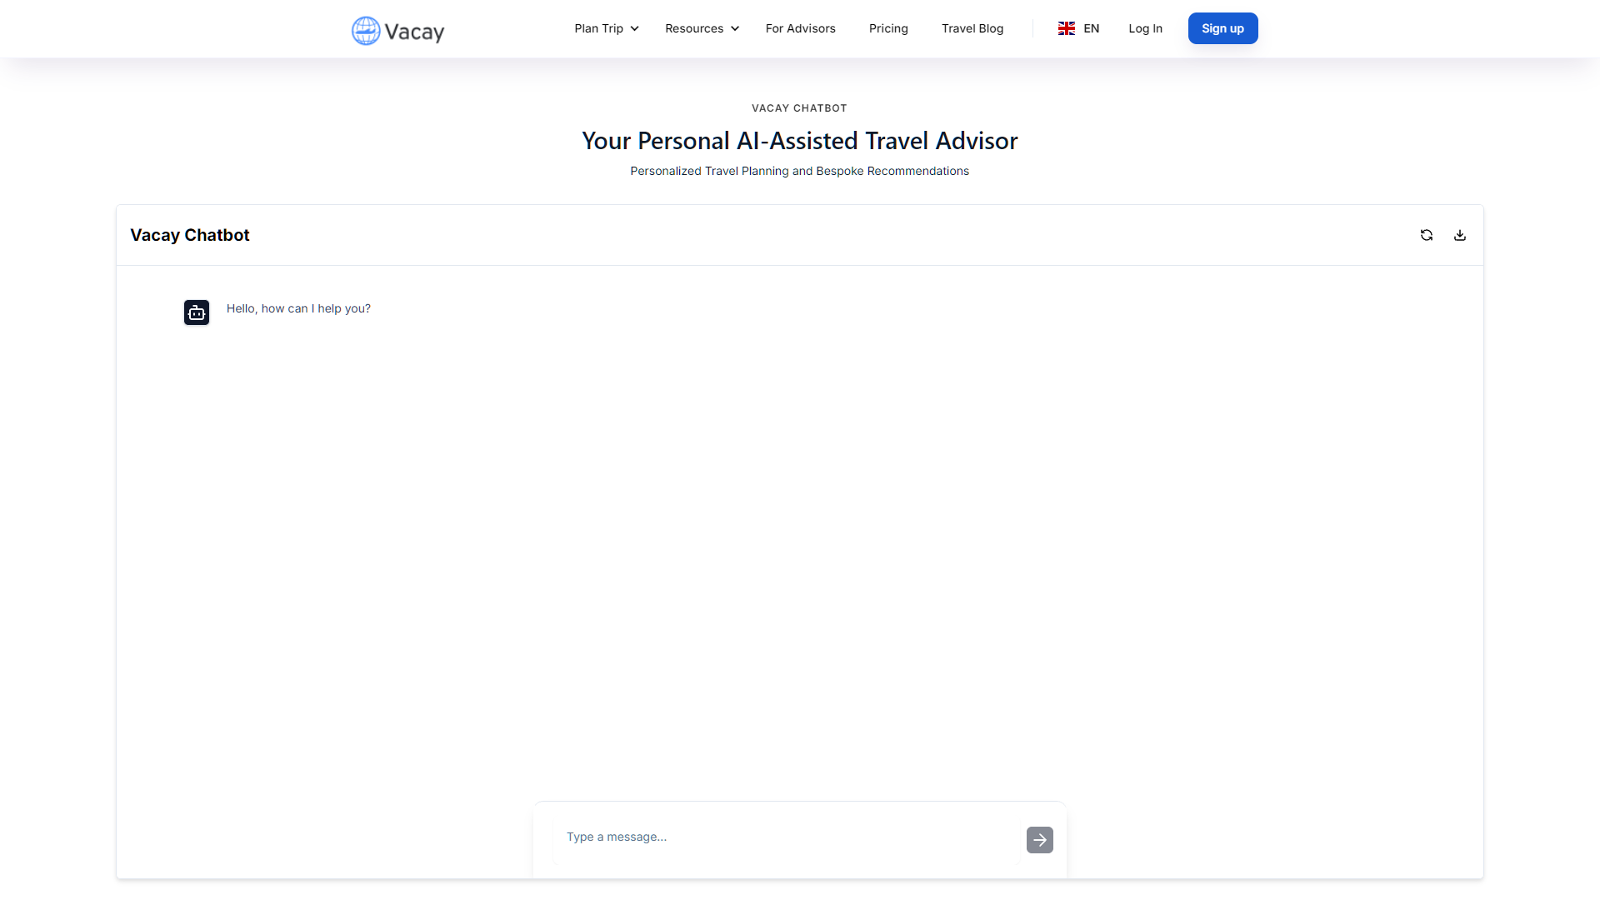Click the Vacay brand name text
Viewport: 1600px width, 900px height.
pyautogui.click(x=414, y=32)
